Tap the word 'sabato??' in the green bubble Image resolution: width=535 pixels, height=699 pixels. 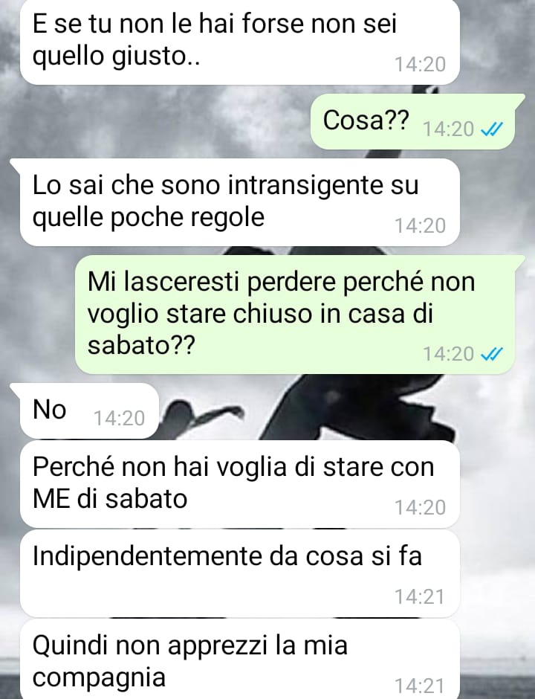pos(141,346)
